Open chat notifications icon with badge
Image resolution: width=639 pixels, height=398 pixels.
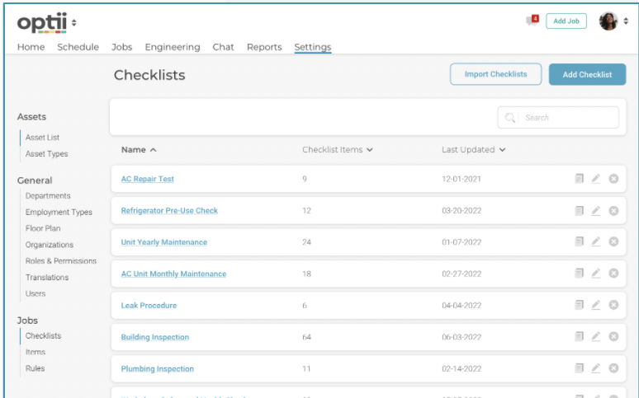tap(532, 21)
